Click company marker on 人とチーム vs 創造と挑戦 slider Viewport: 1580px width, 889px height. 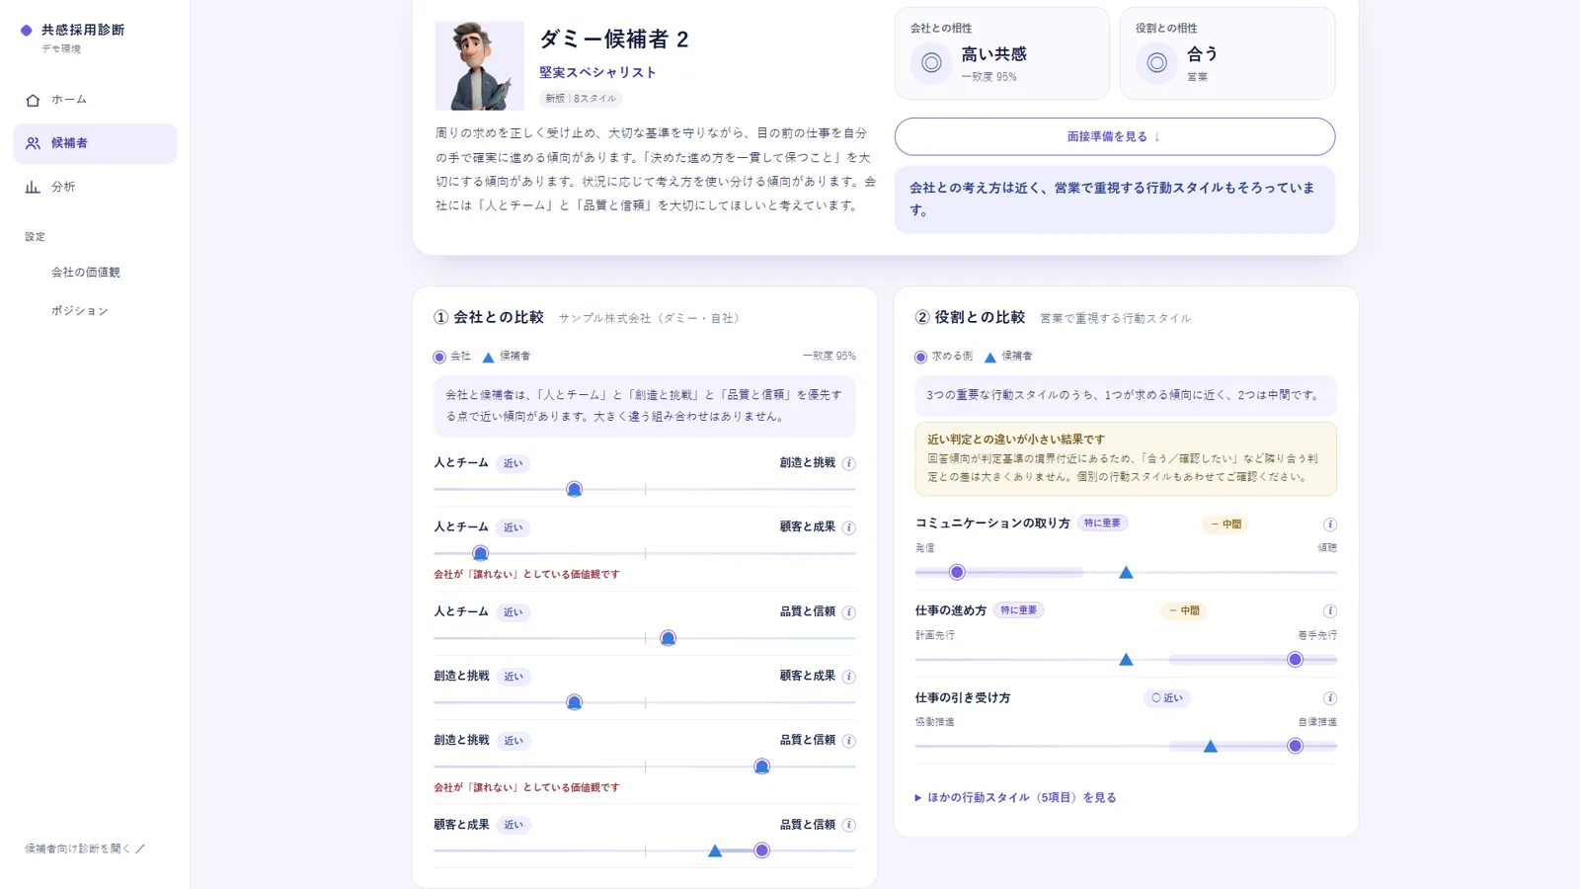[574, 489]
